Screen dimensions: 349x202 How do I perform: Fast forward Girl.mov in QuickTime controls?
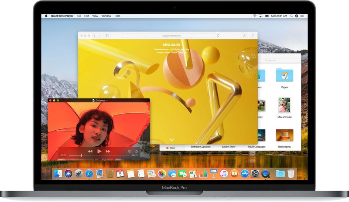[108, 151]
